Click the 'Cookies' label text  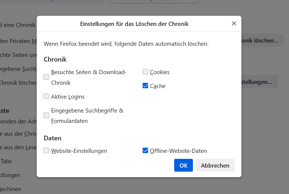click(x=160, y=72)
